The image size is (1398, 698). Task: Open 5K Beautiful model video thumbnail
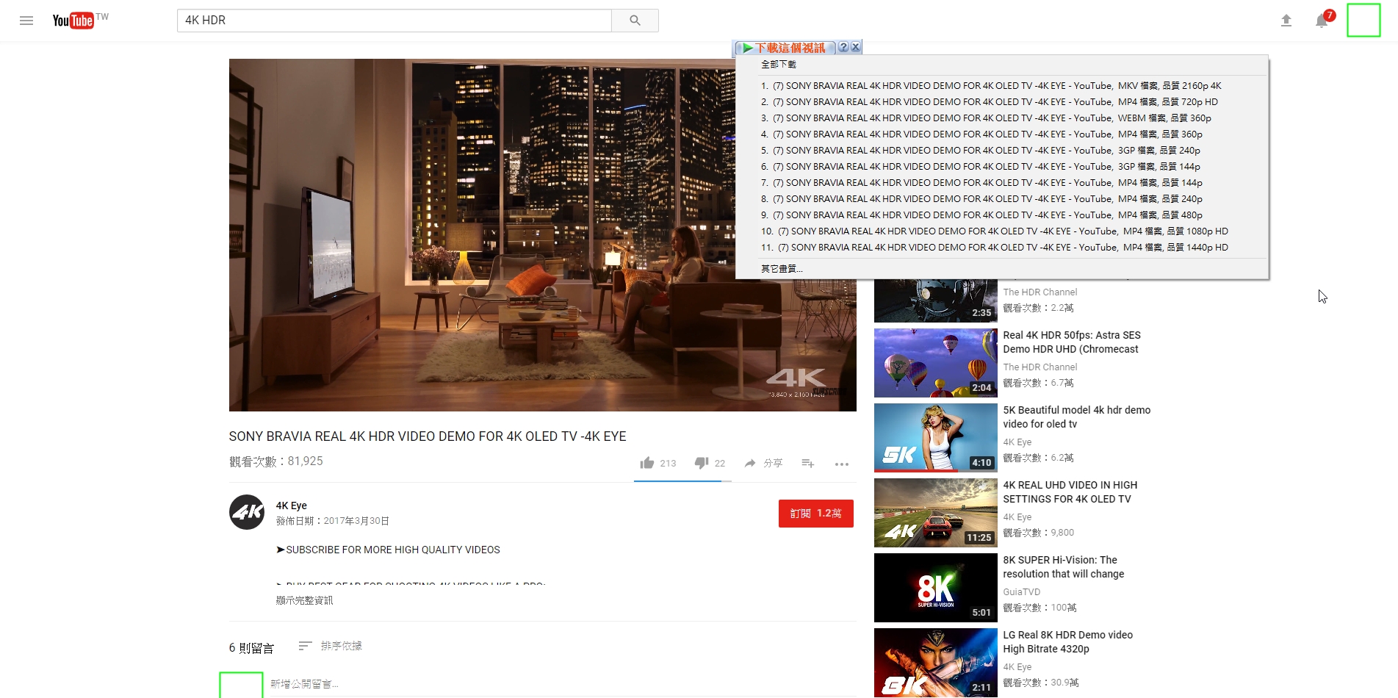pos(935,438)
